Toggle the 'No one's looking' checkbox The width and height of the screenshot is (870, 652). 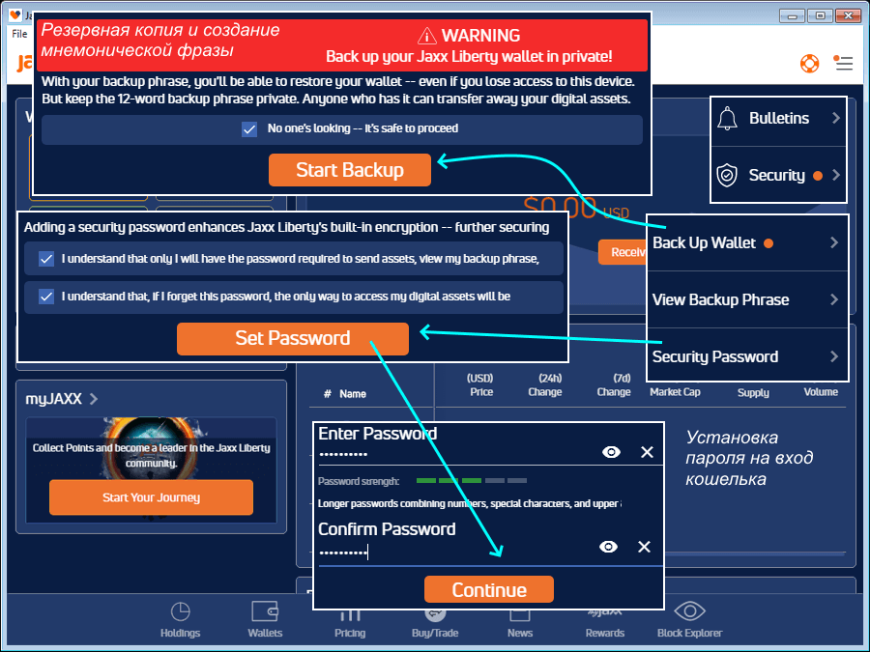[x=249, y=128]
